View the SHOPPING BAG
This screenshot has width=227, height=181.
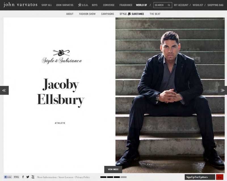(215, 5)
